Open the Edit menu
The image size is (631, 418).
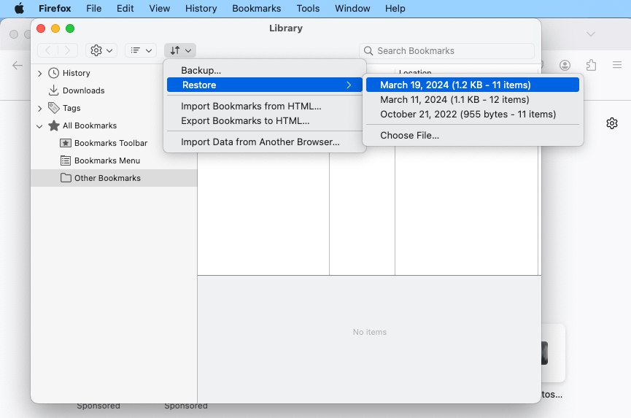click(x=125, y=9)
